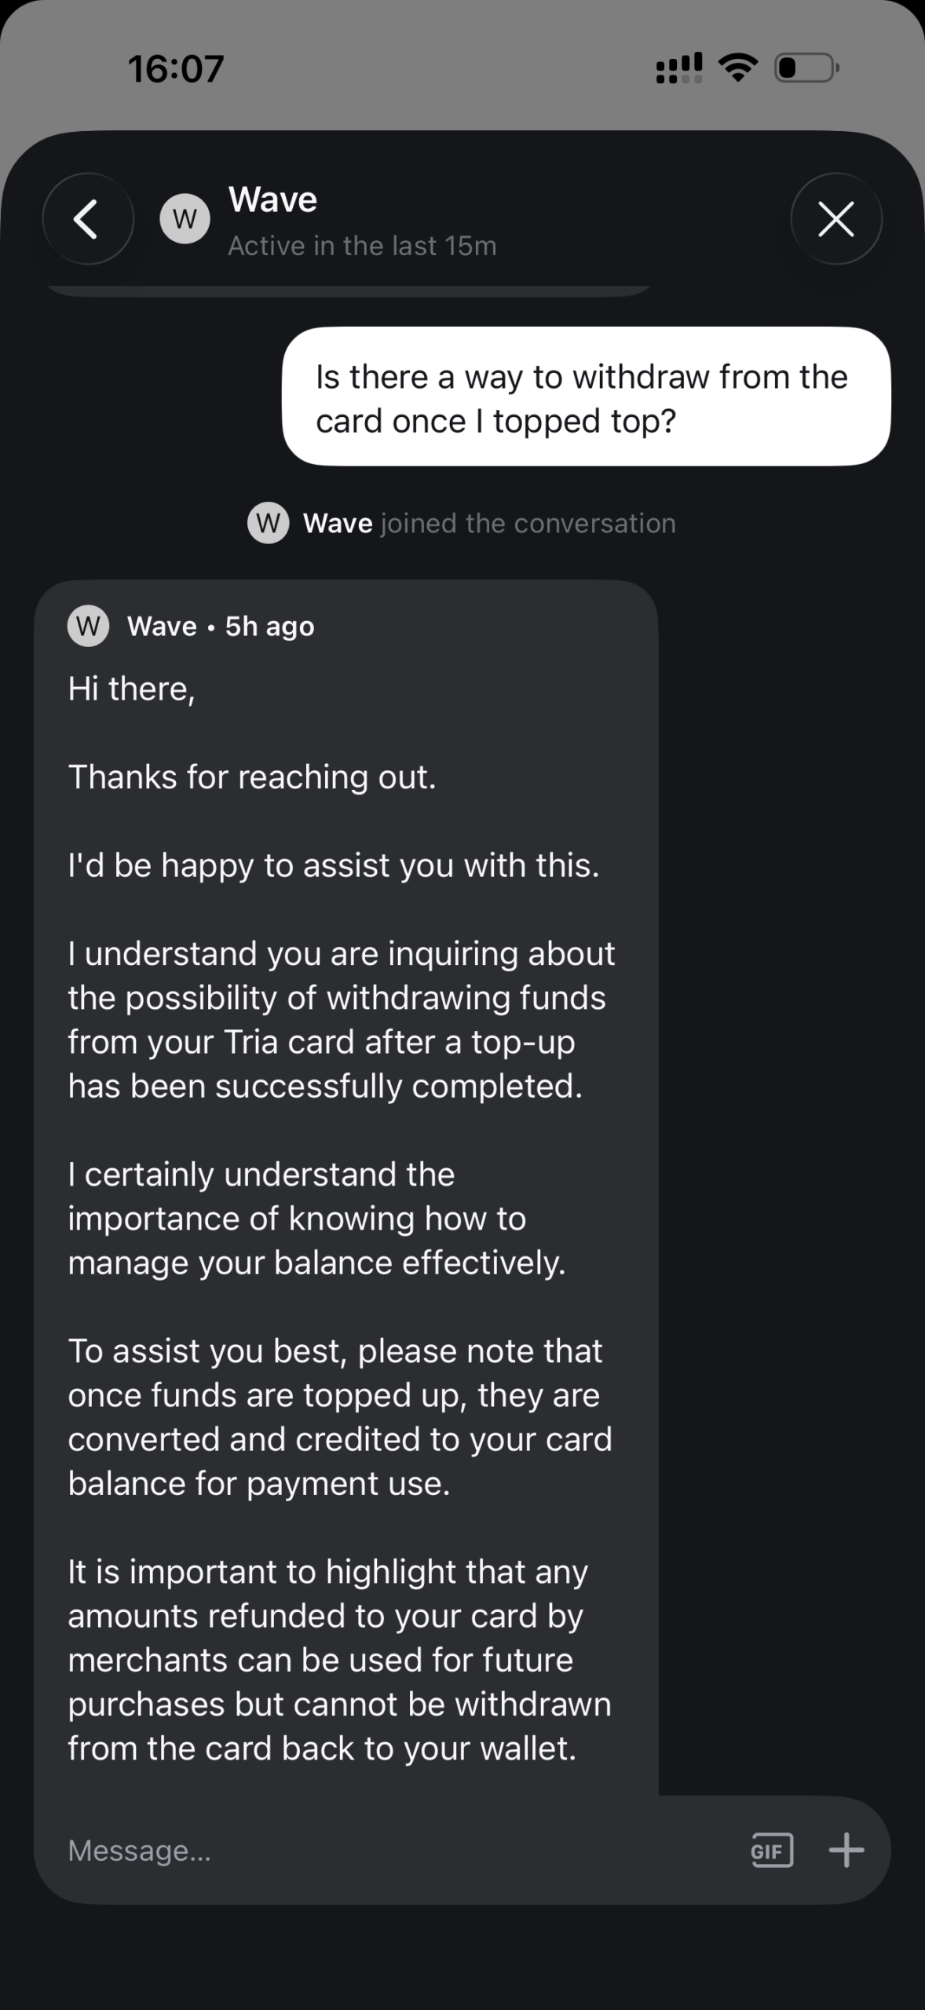This screenshot has height=2010, width=925.
Task: Tap the cellular signal bars icon
Action: pyautogui.click(x=679, y=68)
